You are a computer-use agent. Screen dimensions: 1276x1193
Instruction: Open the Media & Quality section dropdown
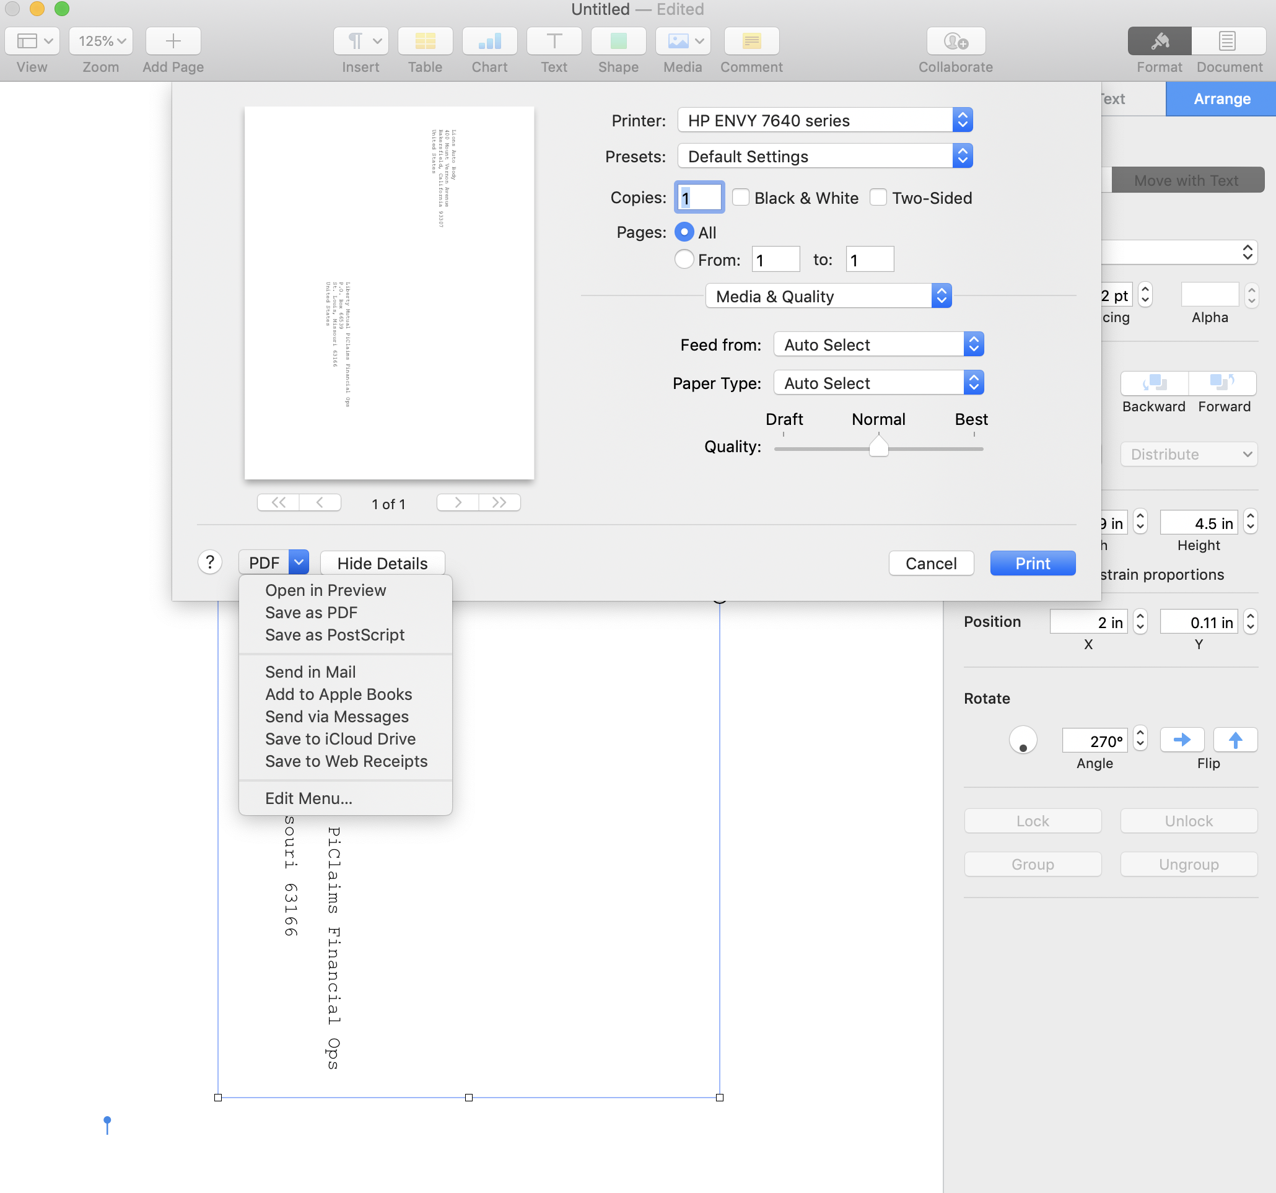(828, 296)
